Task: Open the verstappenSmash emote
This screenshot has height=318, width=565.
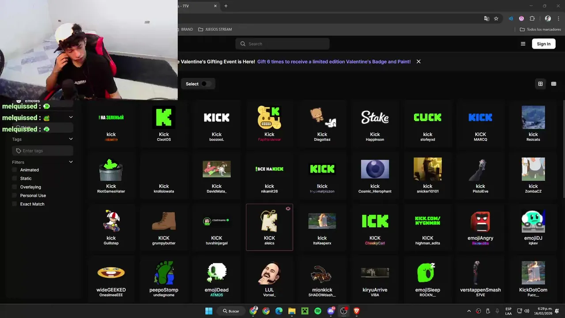Action: pyautogui.click(x=480, y=279)
